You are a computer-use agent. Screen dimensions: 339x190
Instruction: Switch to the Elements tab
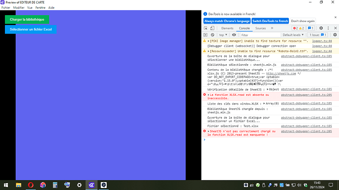[x=227, y=28]
